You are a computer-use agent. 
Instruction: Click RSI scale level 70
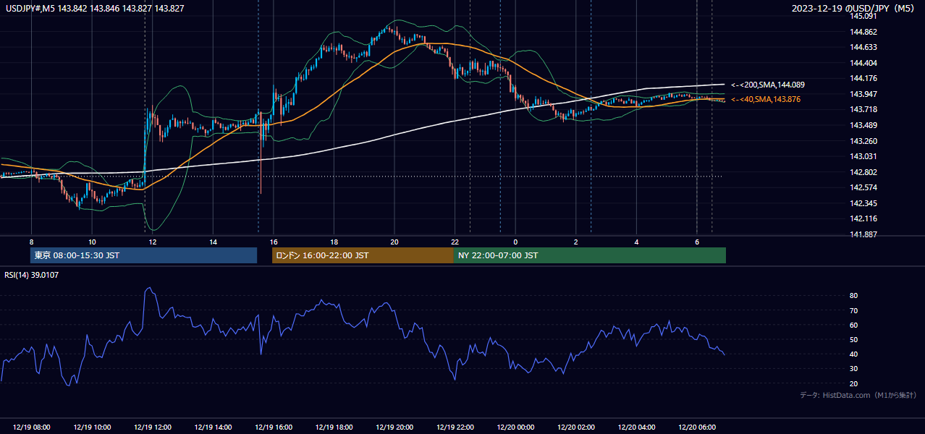pyautogui.click(x=853, y=310)
